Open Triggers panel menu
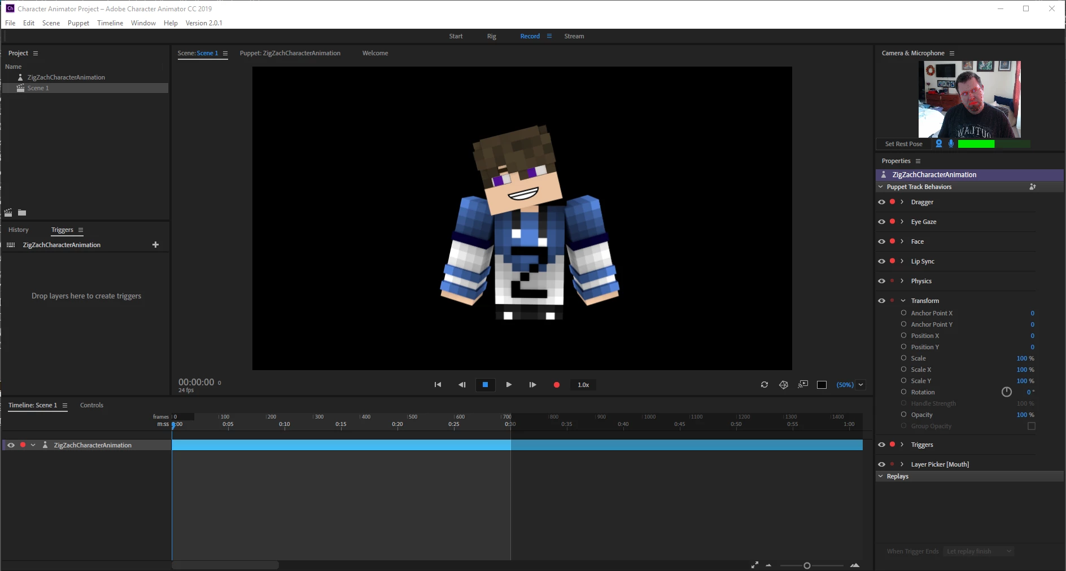 pyautogui.click(x=81, y=230)
